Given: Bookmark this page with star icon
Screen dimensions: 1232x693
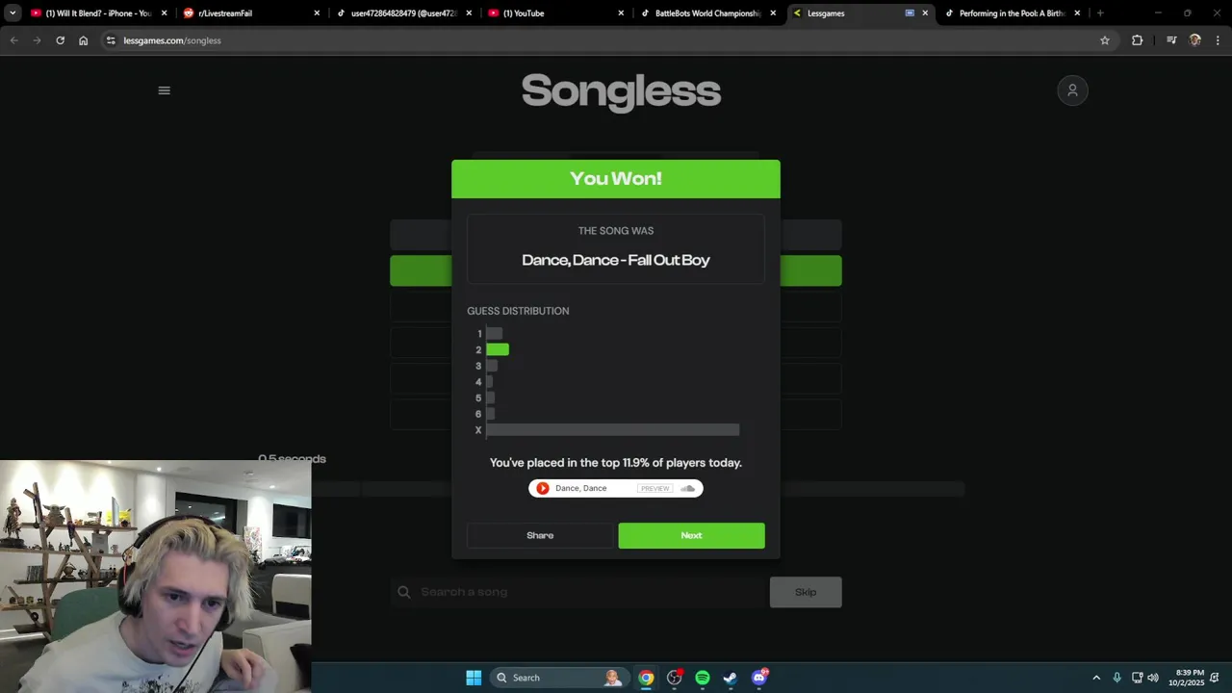Looking at the screenshot, I should point(1105,40).
